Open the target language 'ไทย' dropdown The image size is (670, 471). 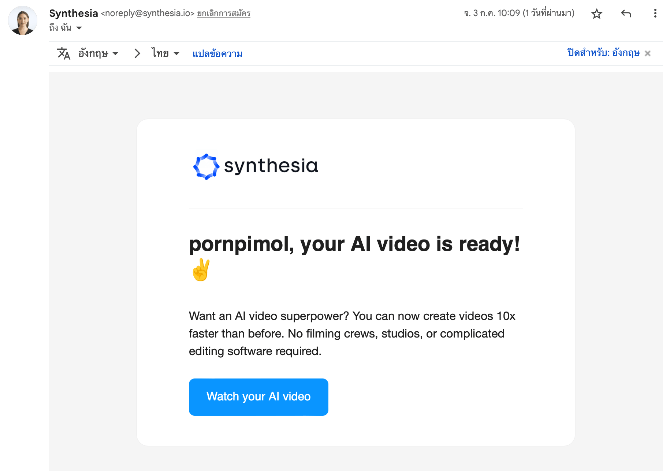[x=165, y=53]
